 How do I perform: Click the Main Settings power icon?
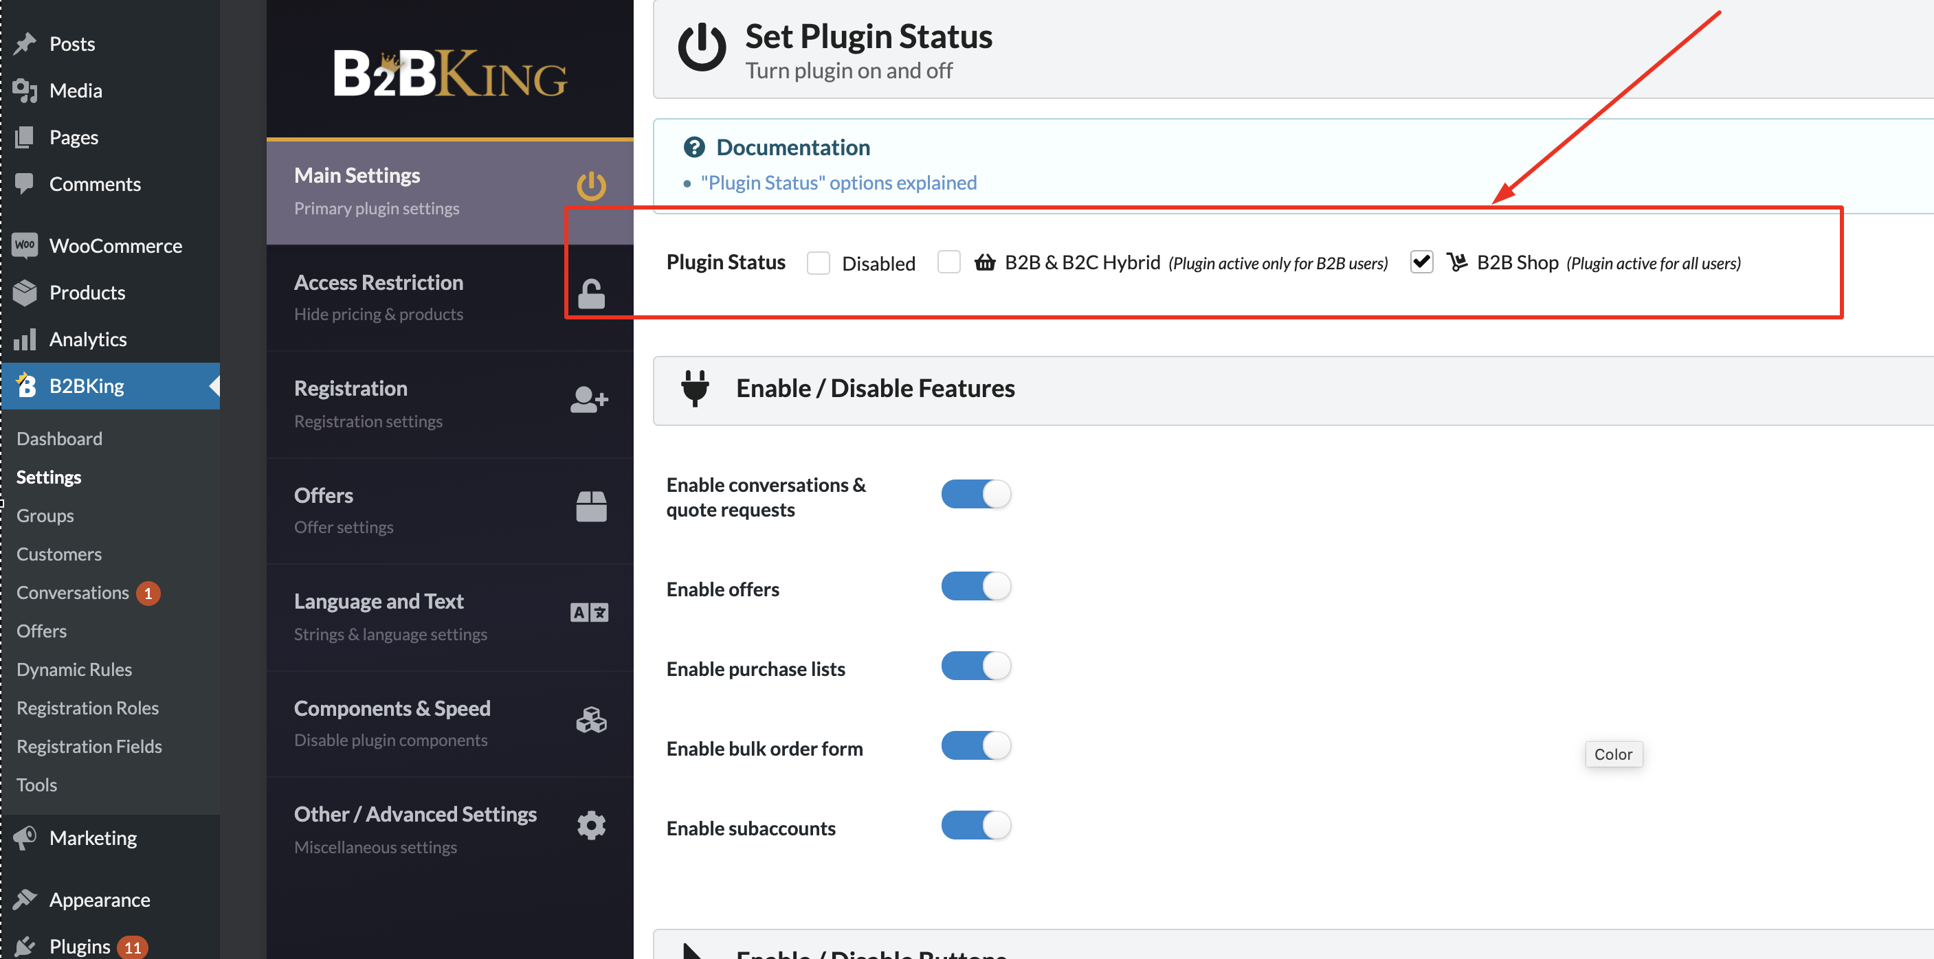[591, 186]
